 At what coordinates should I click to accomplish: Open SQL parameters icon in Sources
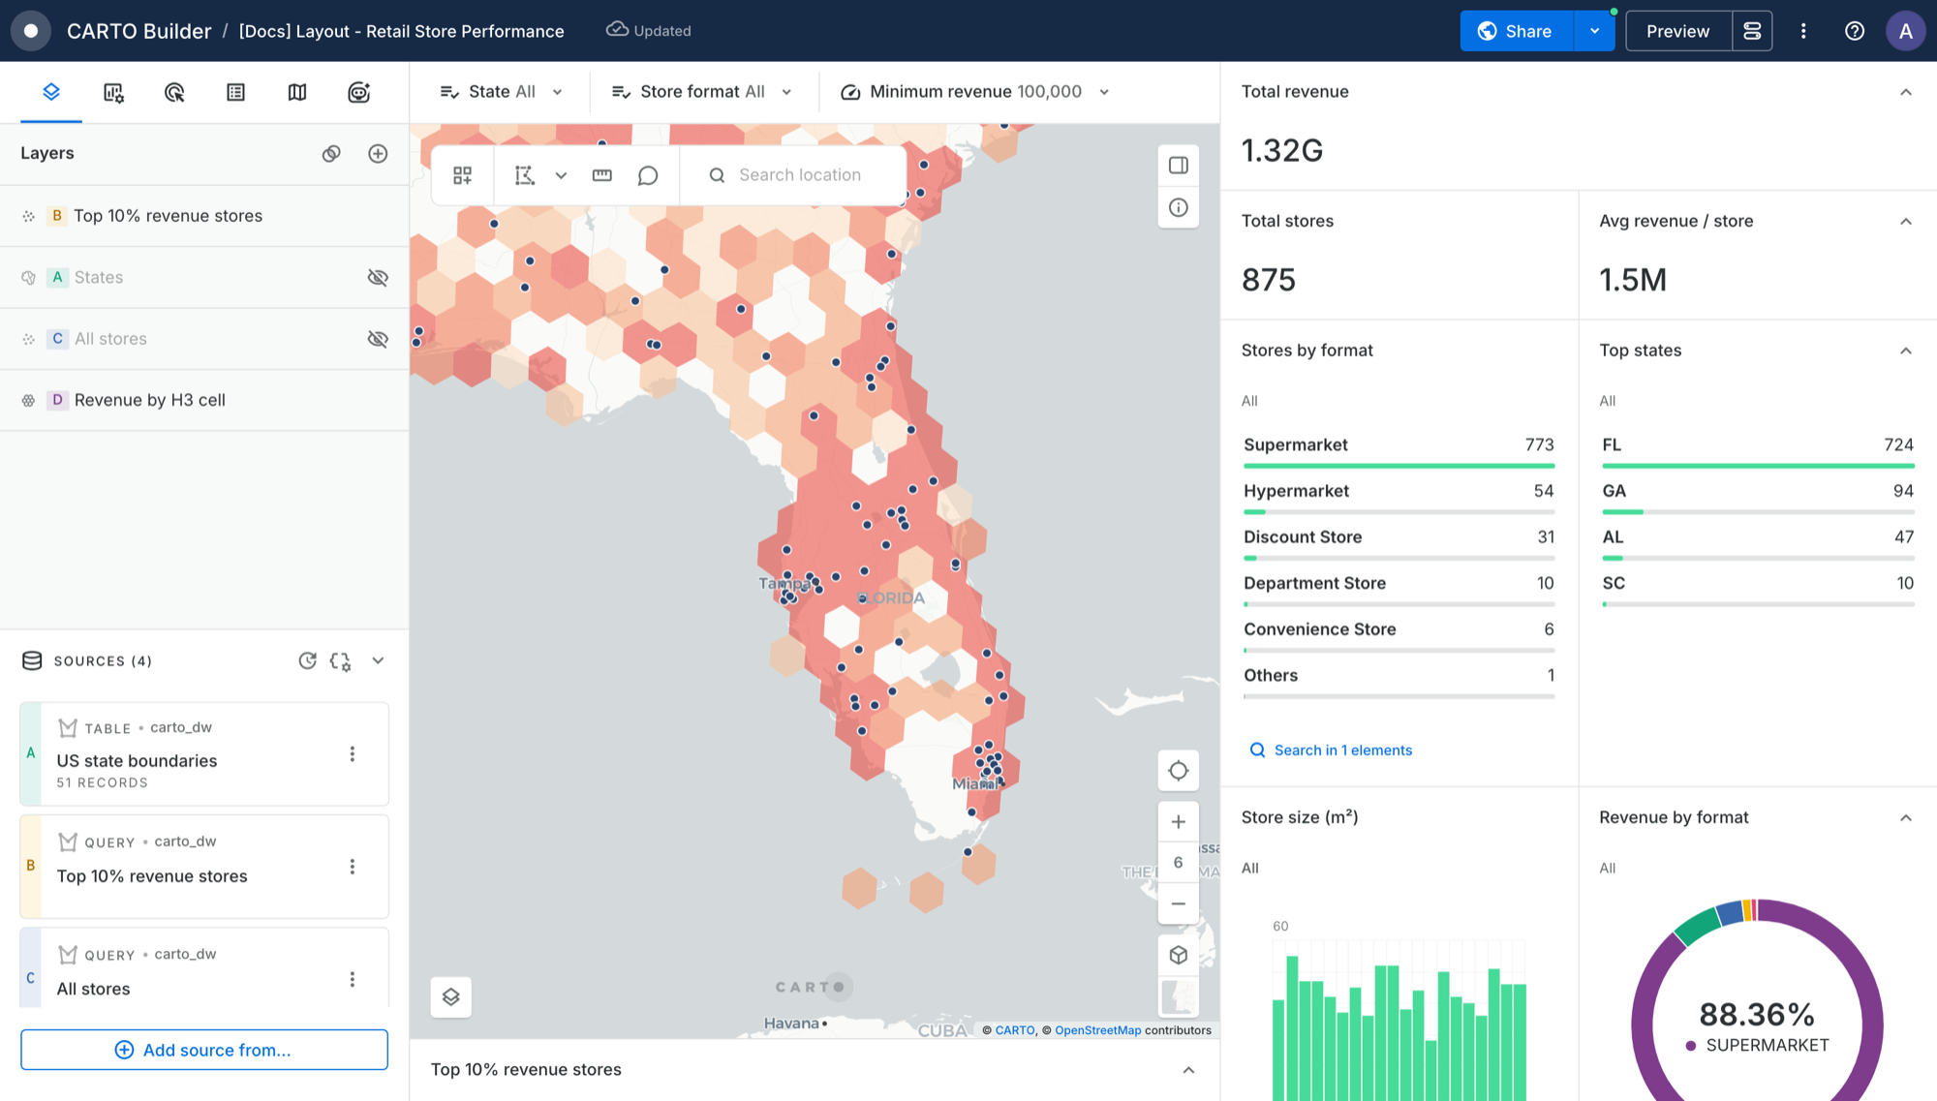pos(340,660)
